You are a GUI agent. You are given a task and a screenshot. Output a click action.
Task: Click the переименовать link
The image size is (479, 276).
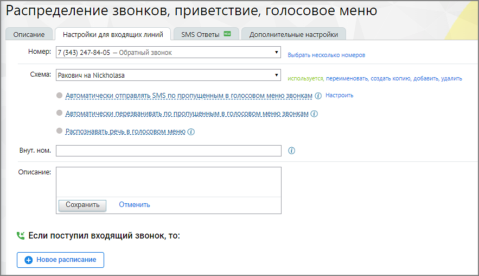pos(347,79)
